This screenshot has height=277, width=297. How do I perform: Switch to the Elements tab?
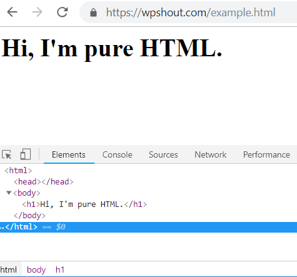pos(69,155)
